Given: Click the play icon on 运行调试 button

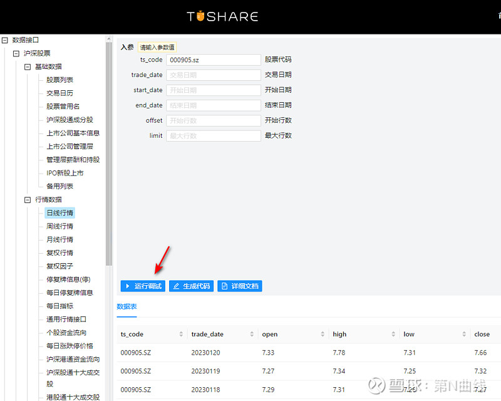Looking at the screenshot, I should (127, 286).
